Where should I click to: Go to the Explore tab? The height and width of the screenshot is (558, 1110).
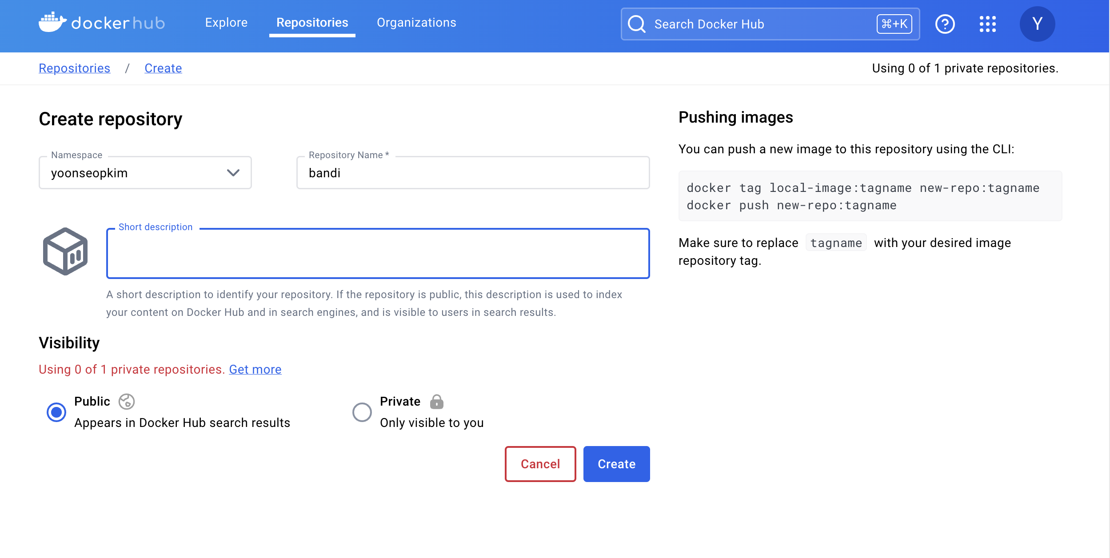point(226,23)
